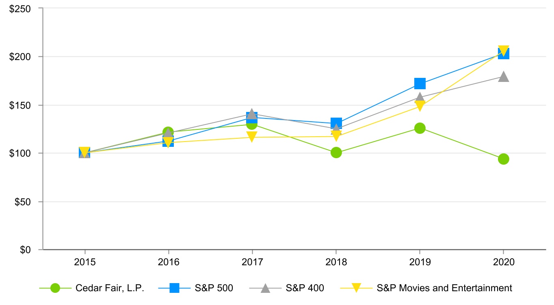
Task: Click the "S&P 500" legend text
Action: [x=214, y=288]
